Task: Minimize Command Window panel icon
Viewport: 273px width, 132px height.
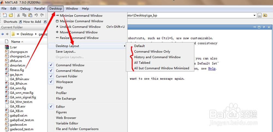Action: coord(254,27)
